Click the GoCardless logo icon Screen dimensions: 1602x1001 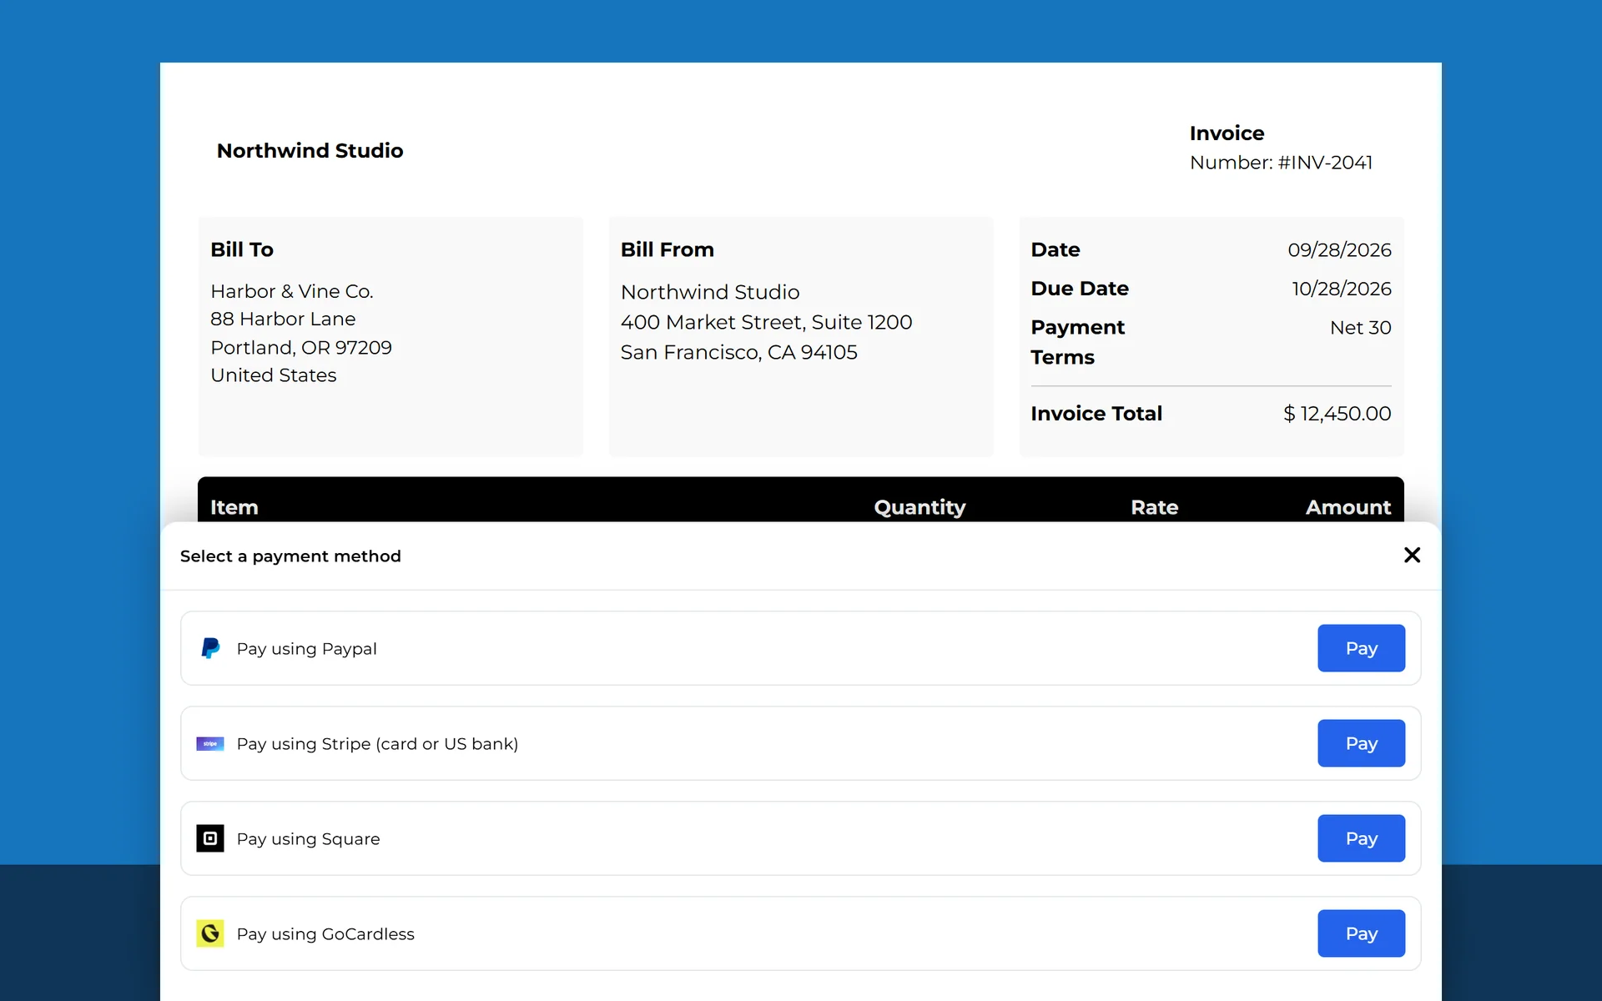(210, 933)
